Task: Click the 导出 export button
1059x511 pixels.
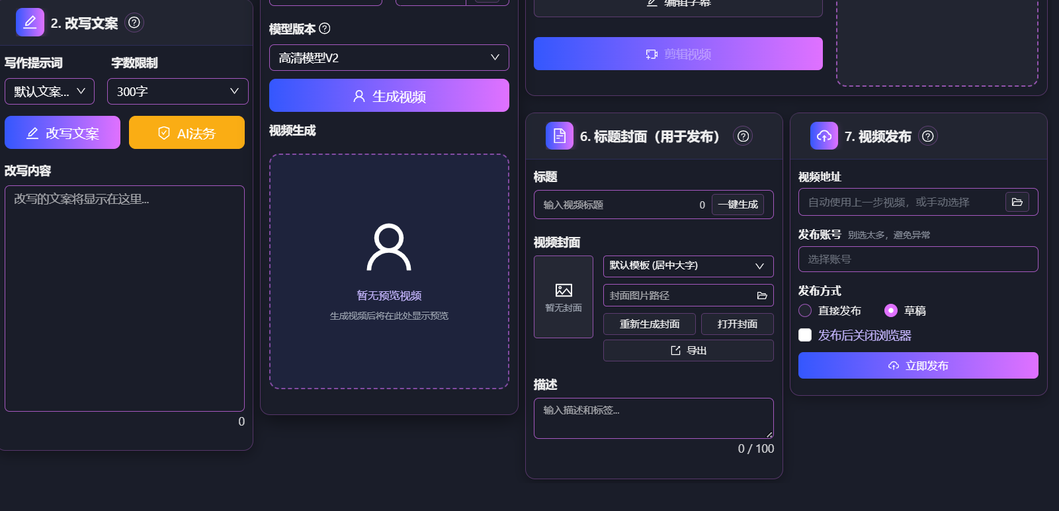Action: 689,350
